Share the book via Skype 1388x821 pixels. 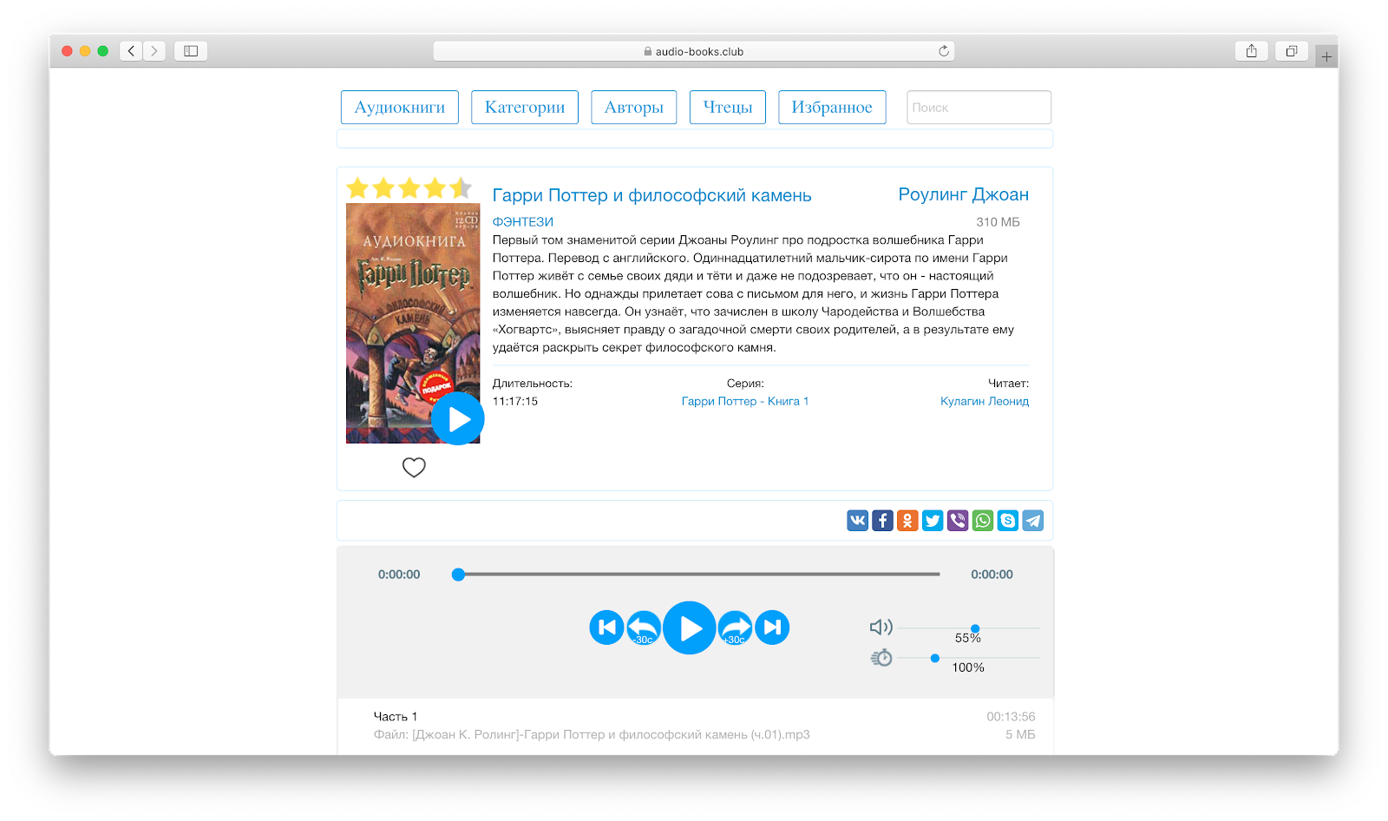(x=1008, y=521)
